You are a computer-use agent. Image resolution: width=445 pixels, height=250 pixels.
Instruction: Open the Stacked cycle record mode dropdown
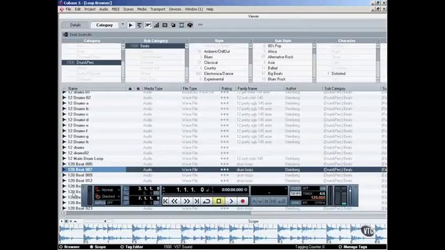pyautogui.click(x=119, y=197)
